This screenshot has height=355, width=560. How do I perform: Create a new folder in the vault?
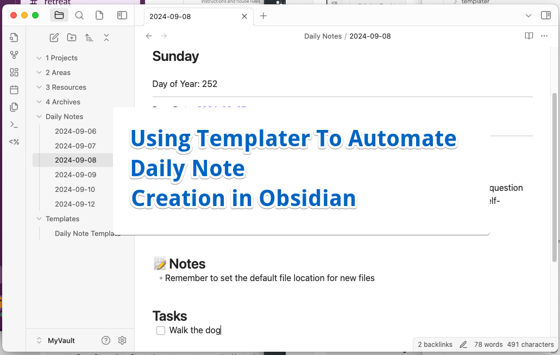[71, 38]
